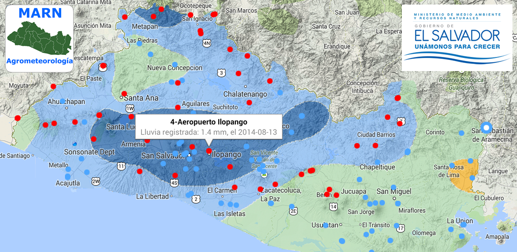Click the route 3 highway shield

[x=221, y=73]
